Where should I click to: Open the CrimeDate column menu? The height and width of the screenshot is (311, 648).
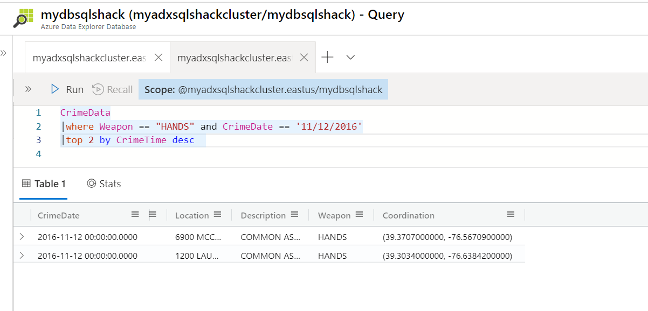(x=135, y=215)
